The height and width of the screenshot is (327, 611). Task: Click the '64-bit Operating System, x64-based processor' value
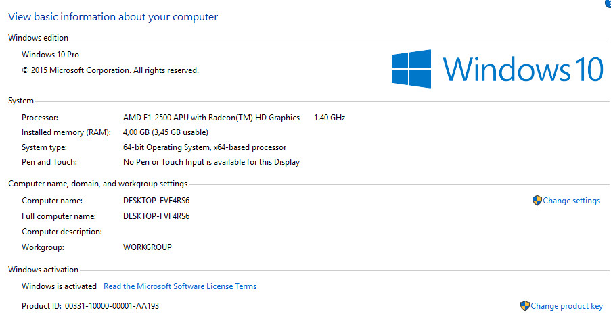(204, 147)
